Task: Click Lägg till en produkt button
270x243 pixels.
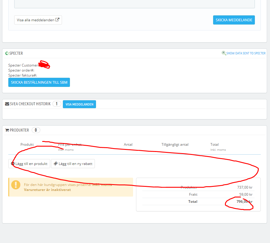Action: point(29,164)
